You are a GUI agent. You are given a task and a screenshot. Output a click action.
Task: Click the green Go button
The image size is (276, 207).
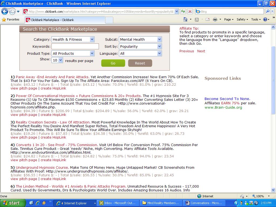(113, 63)
